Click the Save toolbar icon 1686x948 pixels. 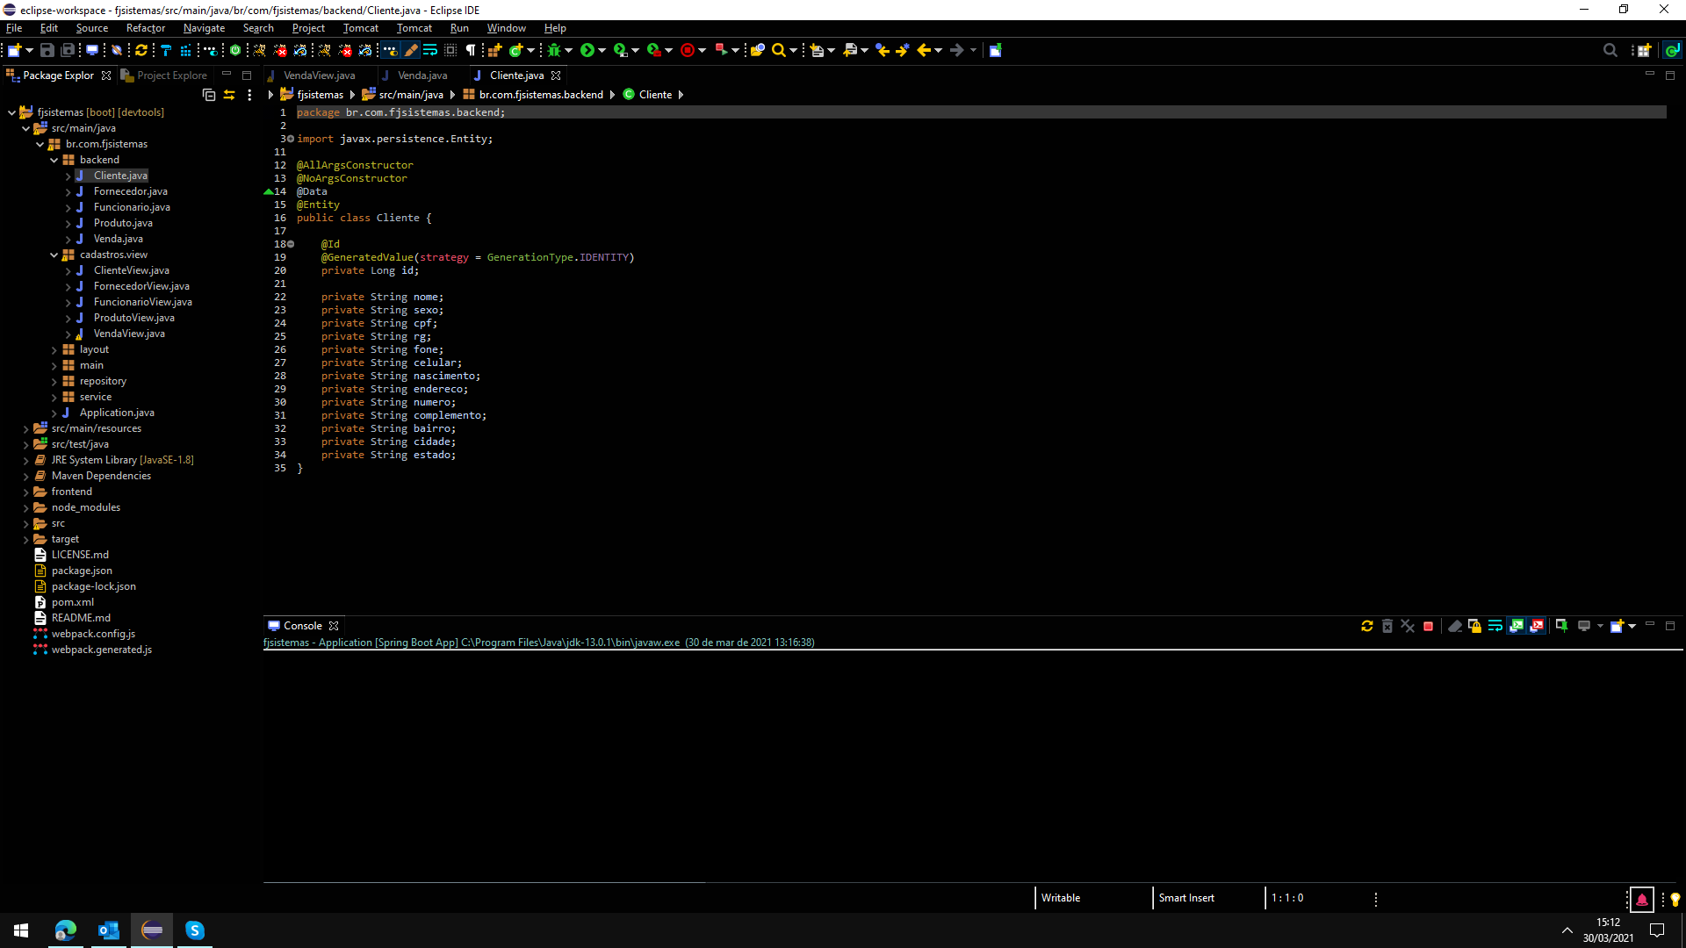[x=47, y=50]
